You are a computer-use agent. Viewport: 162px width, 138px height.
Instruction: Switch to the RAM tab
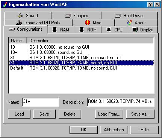click(x=61, y=30)
